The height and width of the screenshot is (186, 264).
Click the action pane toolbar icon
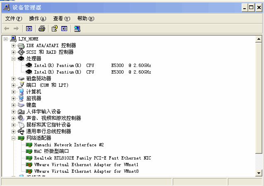coord(64,29)
